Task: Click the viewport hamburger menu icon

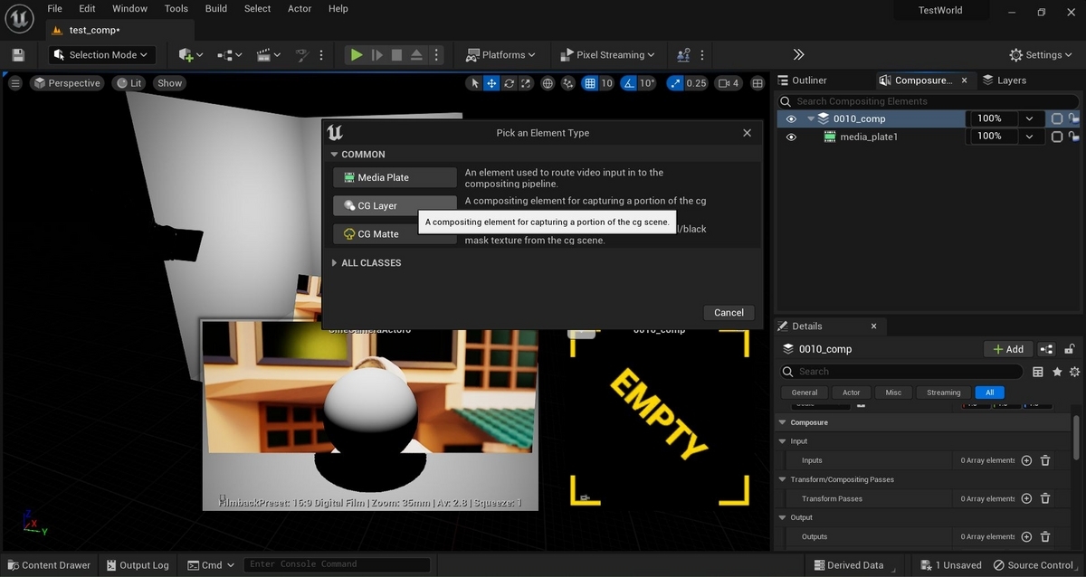Action: point(15,83)
